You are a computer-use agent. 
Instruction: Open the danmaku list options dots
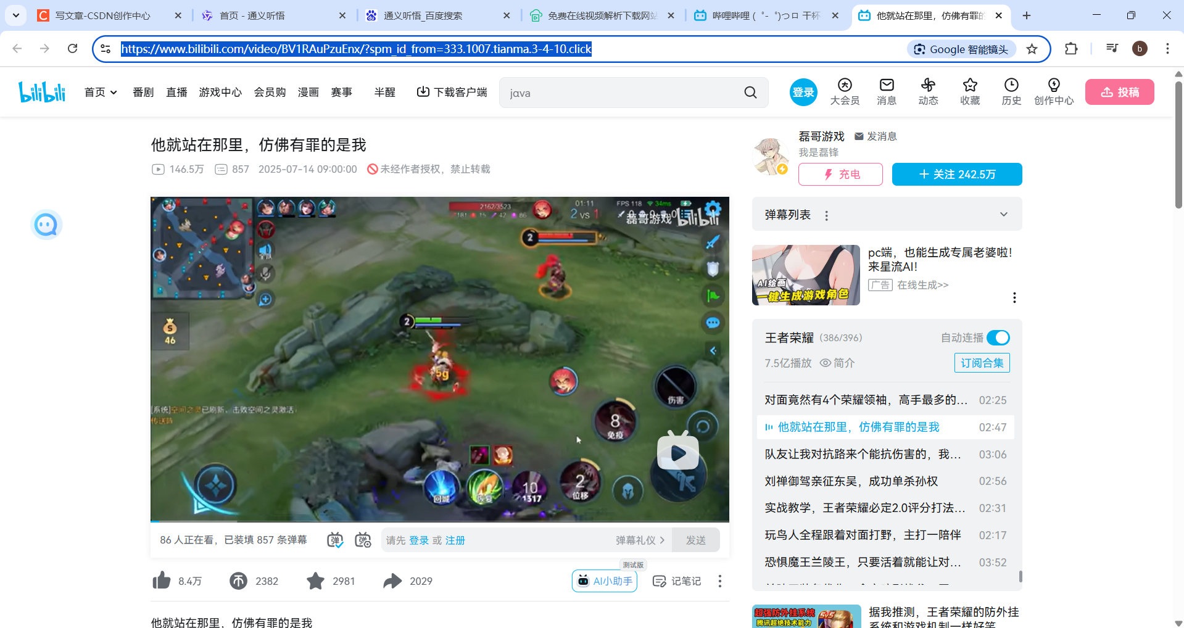tap(827, 215)
